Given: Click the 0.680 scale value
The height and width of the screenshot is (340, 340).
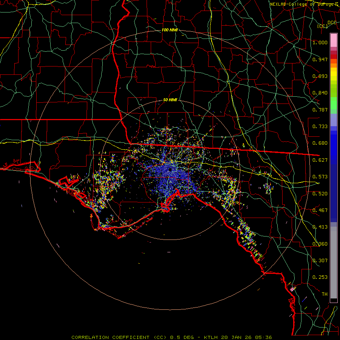Looking at the screenshot, I should coord(320,143).
